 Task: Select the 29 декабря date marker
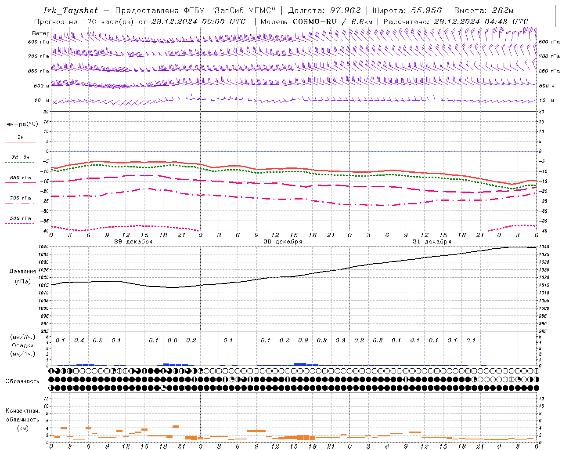133,242
